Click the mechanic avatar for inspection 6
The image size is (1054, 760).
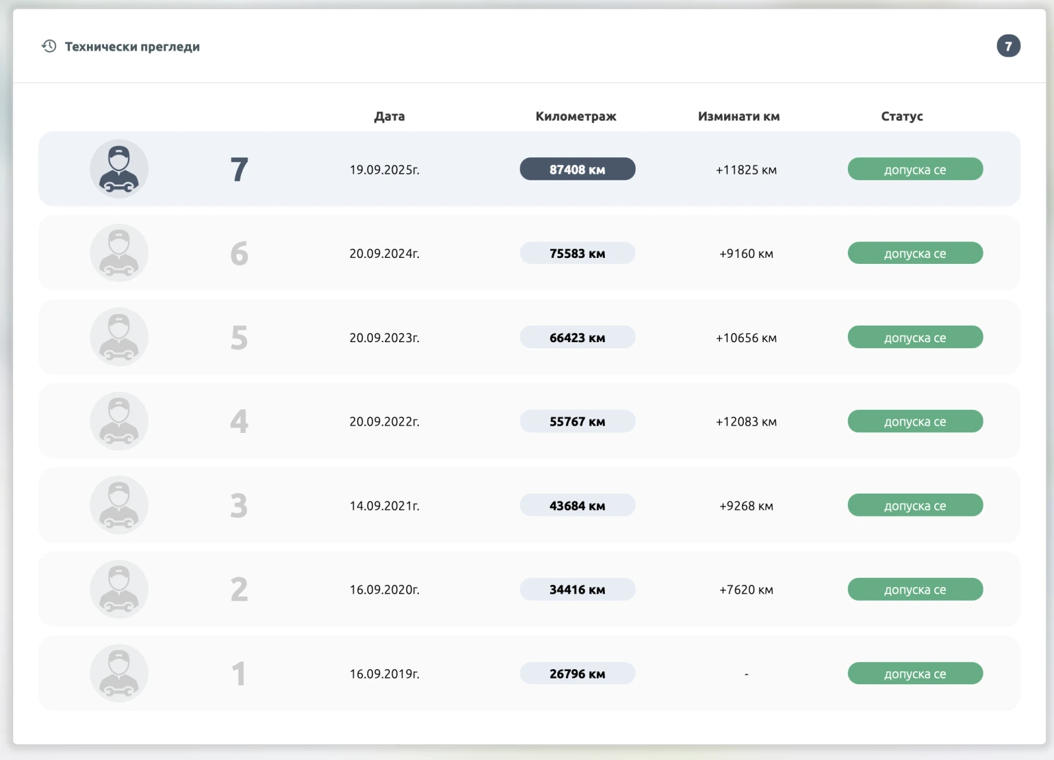tap(119, 253)
